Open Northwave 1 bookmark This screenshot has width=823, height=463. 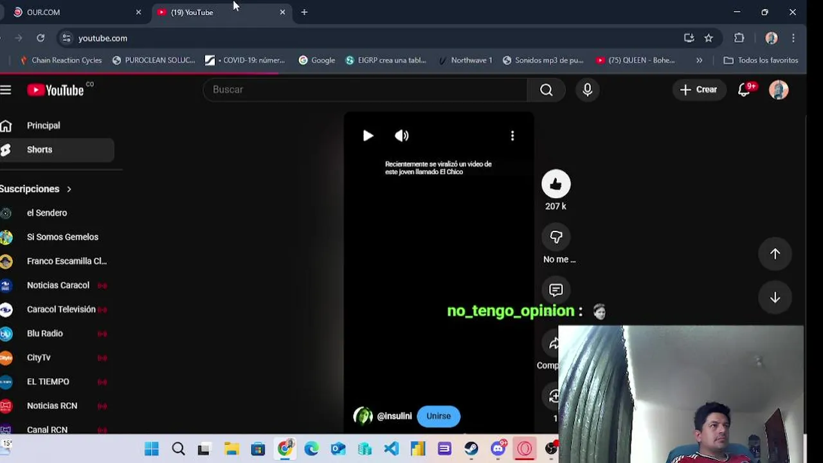click(465, 60)
